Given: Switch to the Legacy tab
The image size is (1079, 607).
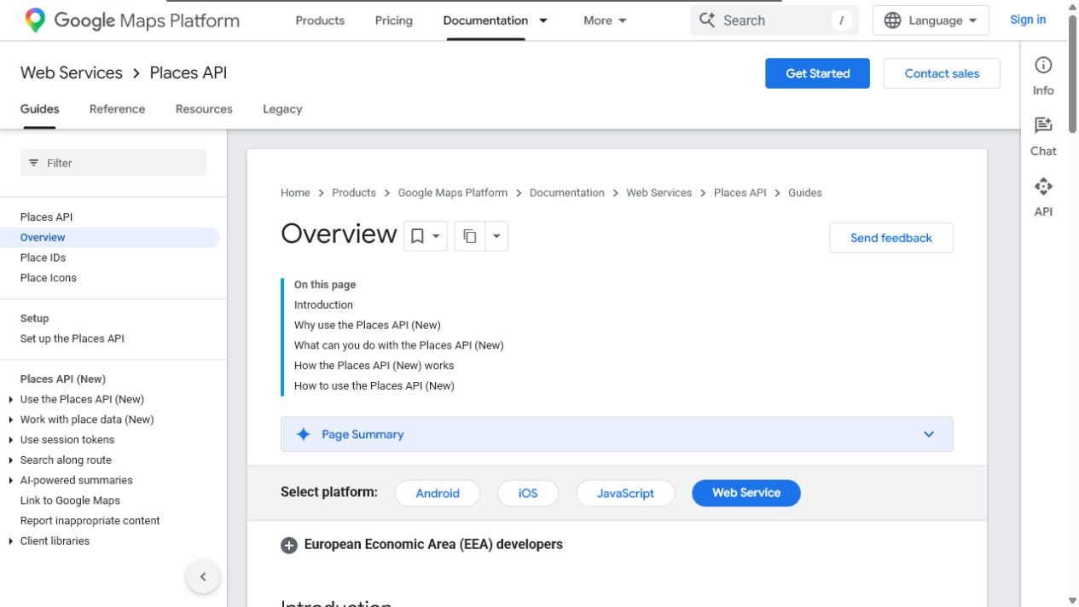Looking at the screenshot, I should tap(282, 109).
